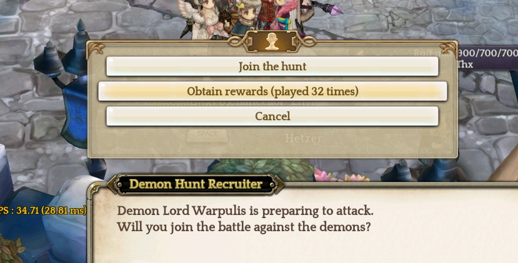Click the FPS counter readout
Screen dimensions: 518x263
point(43,210)
